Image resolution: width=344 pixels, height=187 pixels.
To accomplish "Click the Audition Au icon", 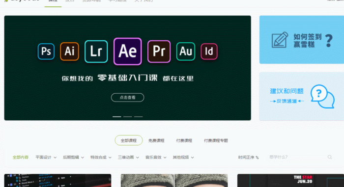I will [x=186, y=52].
